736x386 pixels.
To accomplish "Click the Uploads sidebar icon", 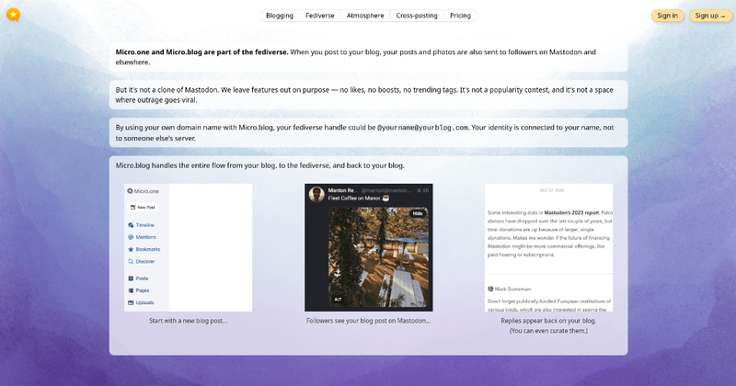I will pos(131,303).
